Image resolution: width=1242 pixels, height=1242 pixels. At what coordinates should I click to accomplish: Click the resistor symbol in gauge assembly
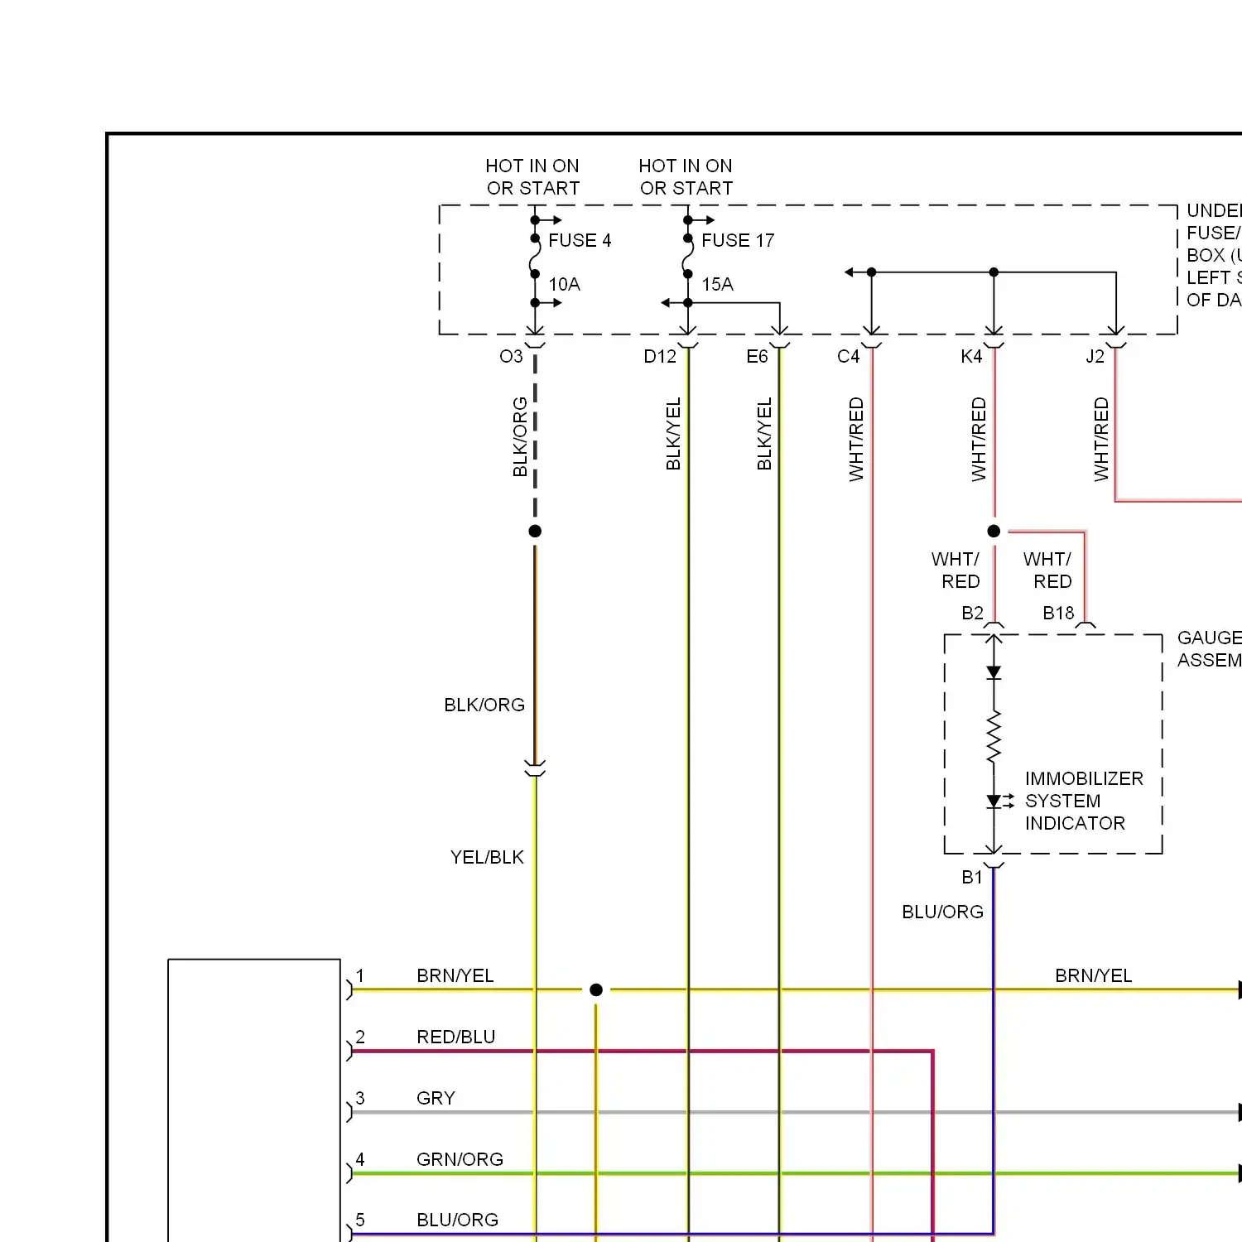click(x=994, y=737)
